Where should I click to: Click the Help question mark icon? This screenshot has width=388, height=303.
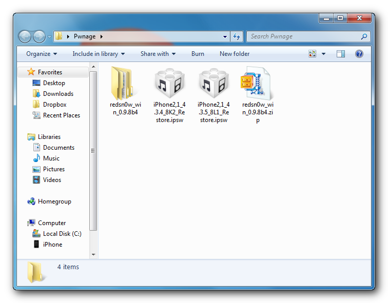click(x=359, y=54)
